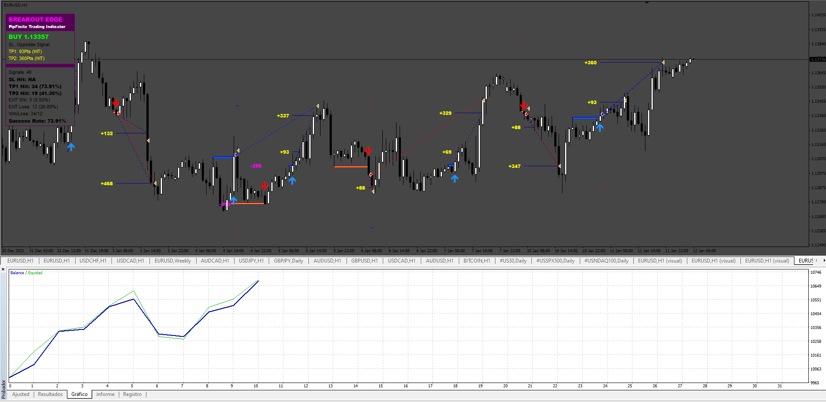Select red sell arrow beside the +329 trade
Image resolution: width=826 pixels, height=402 pixels.
click(524, 105)
